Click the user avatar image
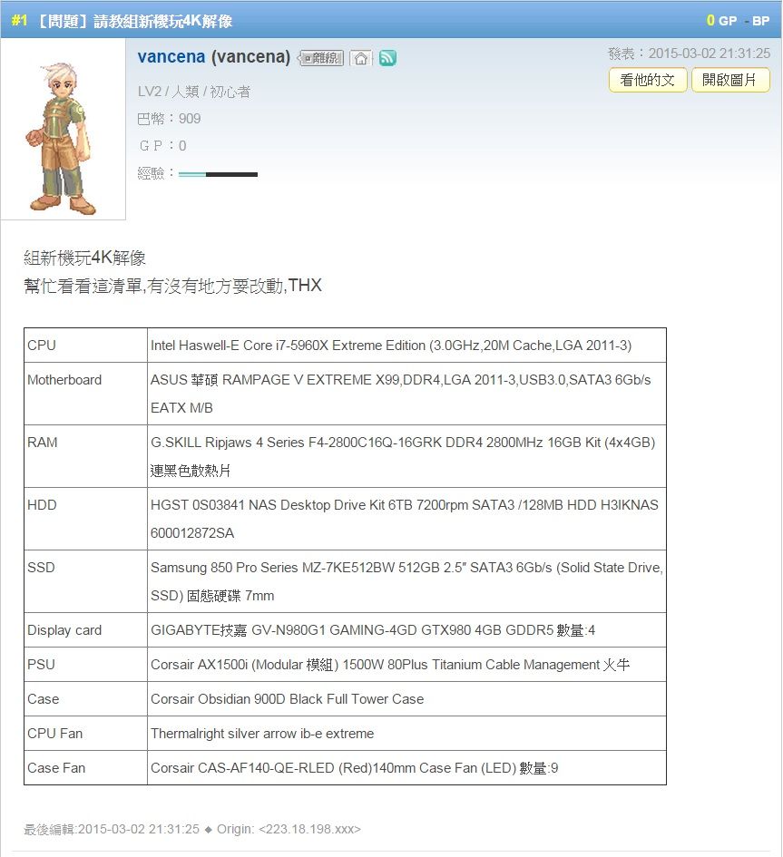The height and width of the screenshot is (857, 783). pos(63,130)
